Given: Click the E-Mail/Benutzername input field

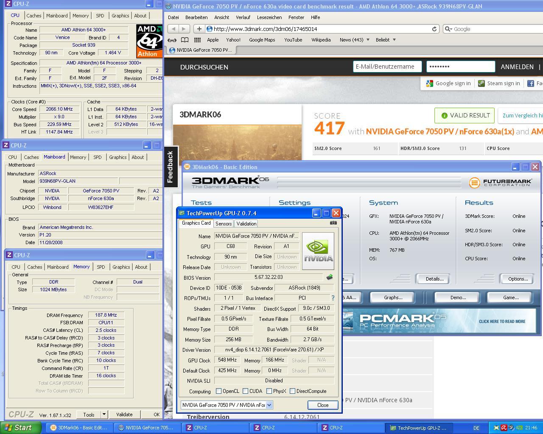Looking at the screenshot, I should pyautogui.click(x=387, y=67).
